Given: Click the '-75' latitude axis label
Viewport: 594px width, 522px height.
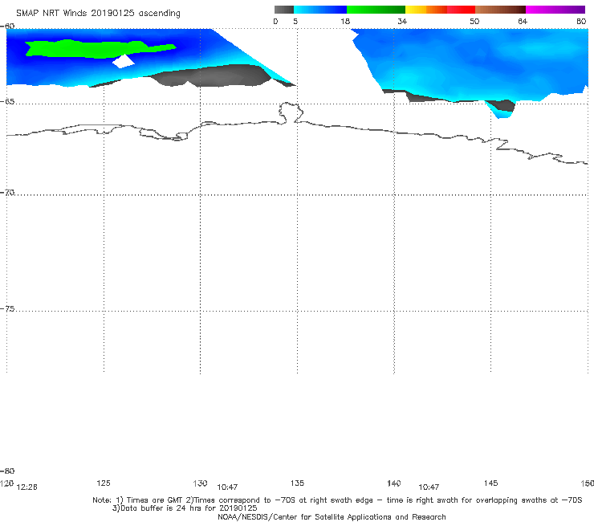Looking at the screenshot, I should (7, 309).
